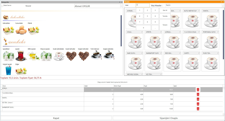
Task: Add the MEYVELİ SODA product
Action: coord(134,74)
